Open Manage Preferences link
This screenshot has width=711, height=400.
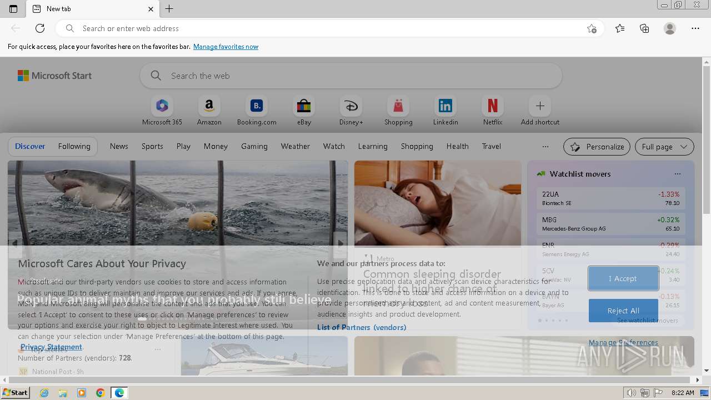623,342
